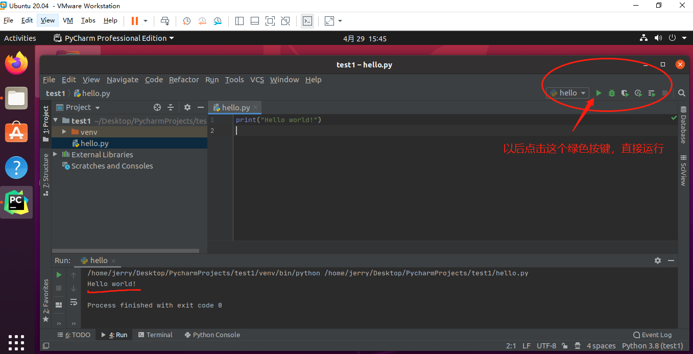This screenshot has width=693, height=354.
Task: Run hello with coverage shield icon
Action: (625, 93)
